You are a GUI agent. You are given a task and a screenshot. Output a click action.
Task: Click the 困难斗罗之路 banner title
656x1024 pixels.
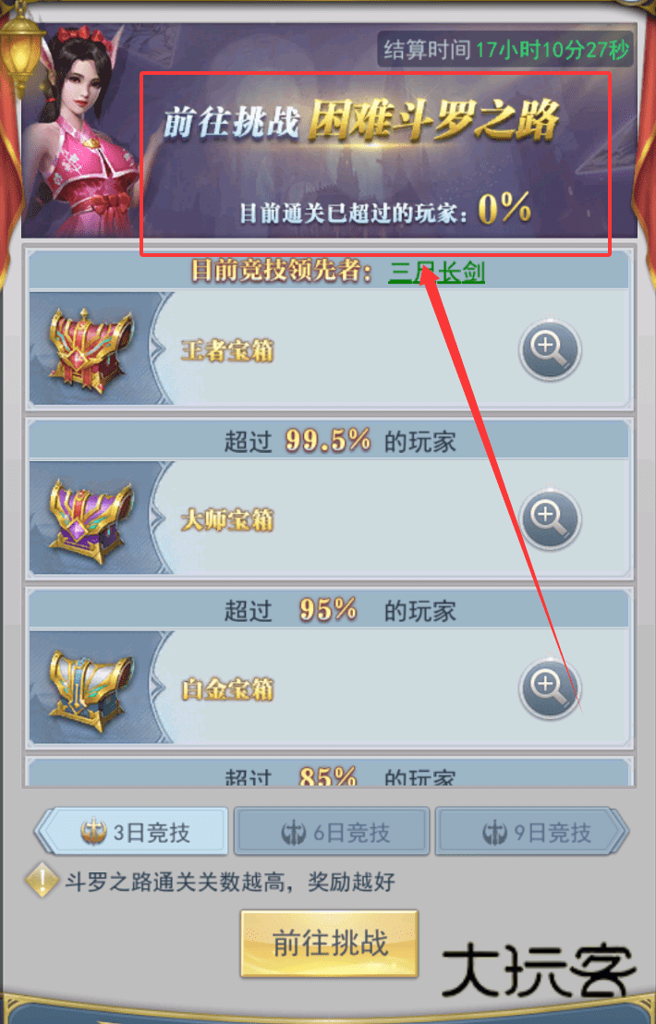433,121
